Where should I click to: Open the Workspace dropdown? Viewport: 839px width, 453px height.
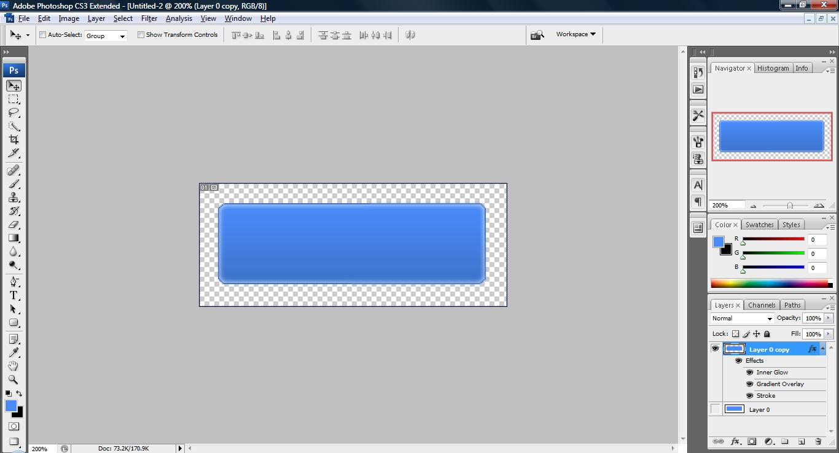[x=576, y=34]
